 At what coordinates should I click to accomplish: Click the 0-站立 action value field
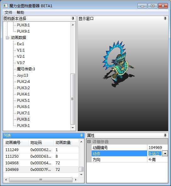(155, 154)
